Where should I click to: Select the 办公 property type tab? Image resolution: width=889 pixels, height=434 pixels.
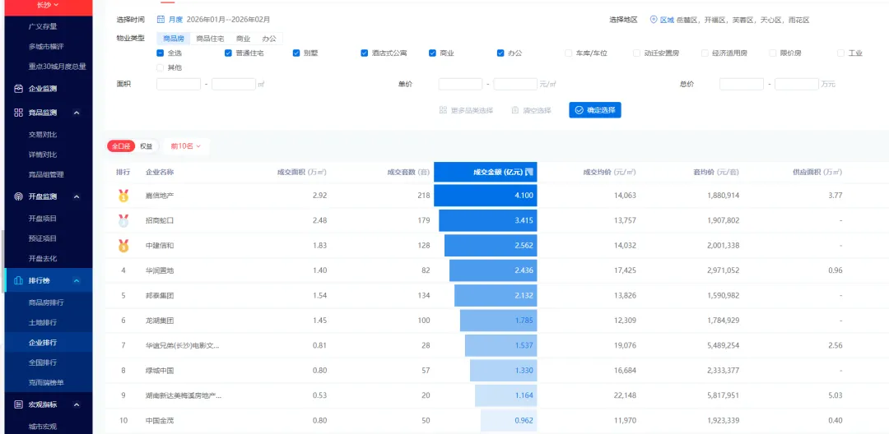coord(269,39)
